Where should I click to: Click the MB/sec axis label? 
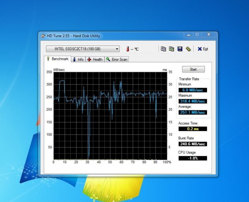pos(59,70)
